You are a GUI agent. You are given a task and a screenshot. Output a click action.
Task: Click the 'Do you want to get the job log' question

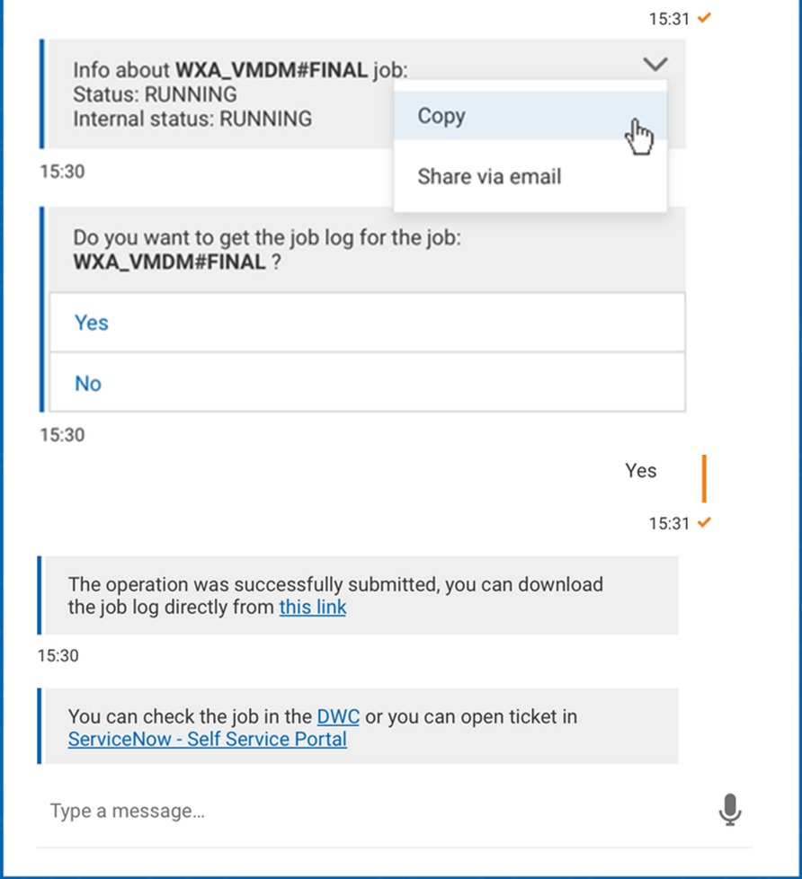[268, 239]
